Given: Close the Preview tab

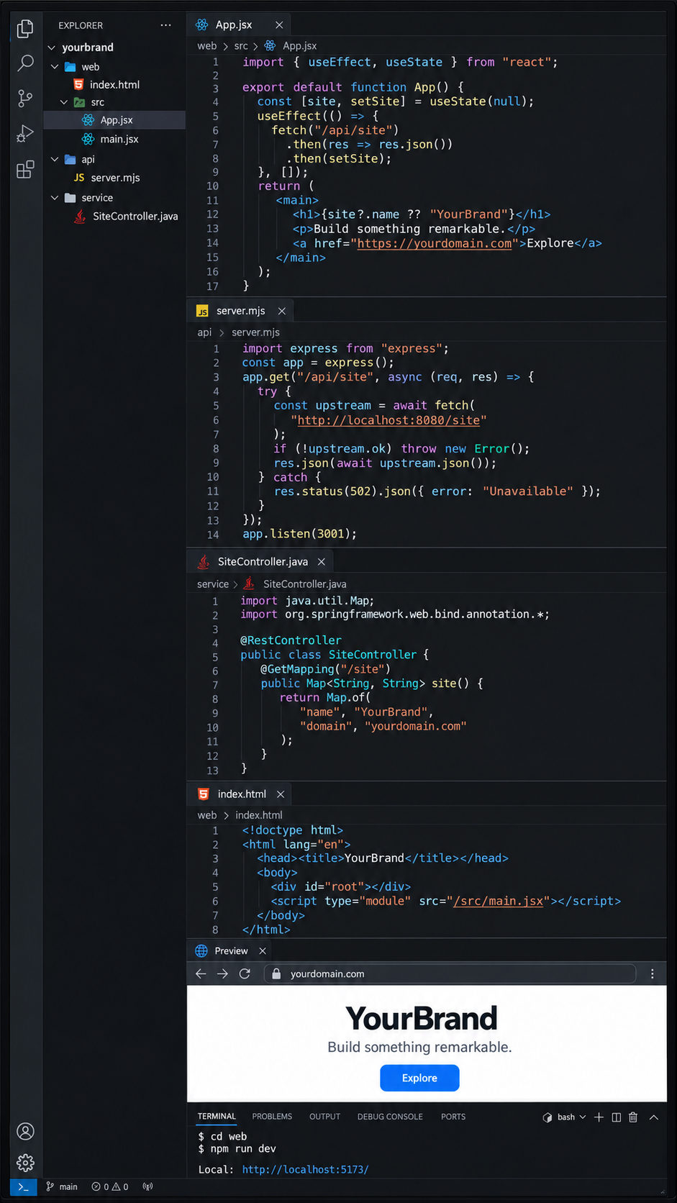Looking at the screenshot, I should [x=263, y=950].
